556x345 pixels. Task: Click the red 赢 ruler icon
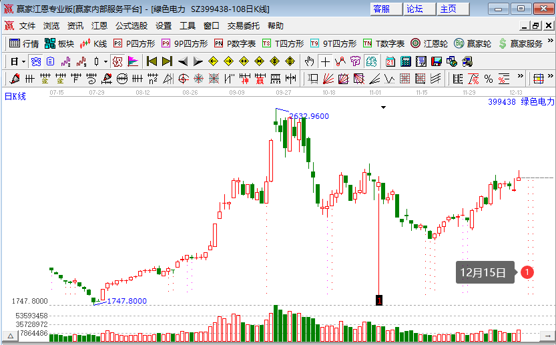tap(260, 79)
